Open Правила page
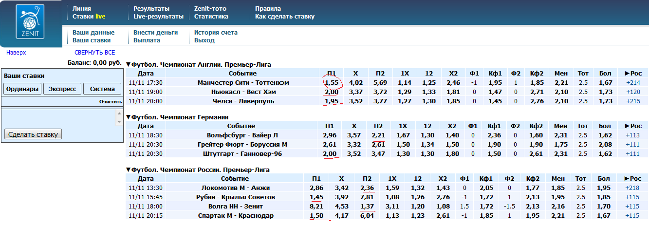The height and width of the screenshot is (227, 649). tap(268, 9)
